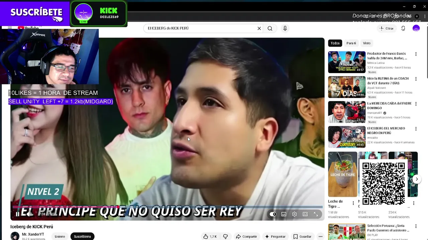Open the MERCADO NEGRO iceberg thumbnail
428x240 pixels.
tap(347, 137)
